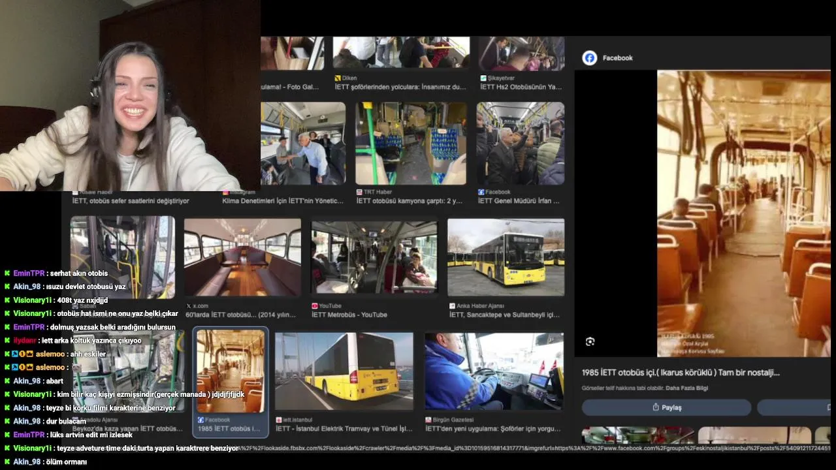Open the damaged bus windshield thumbnail

(123, 257)
